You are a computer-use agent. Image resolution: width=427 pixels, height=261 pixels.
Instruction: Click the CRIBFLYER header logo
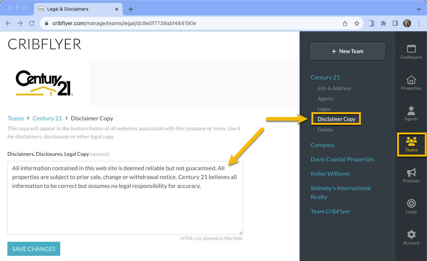click(x=44, y=44)
